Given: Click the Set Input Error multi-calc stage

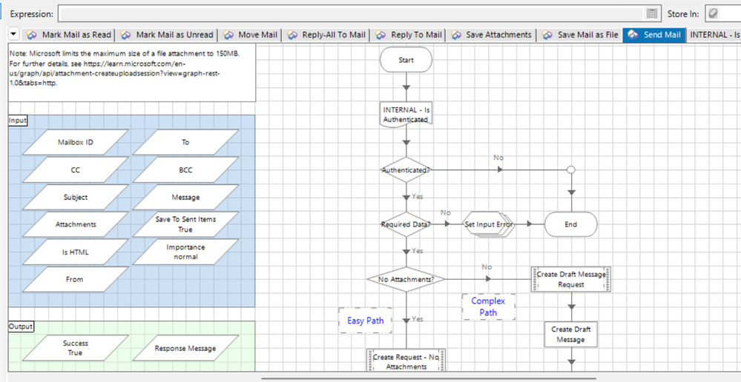Looking at the screenshot, I should tap(489, 224).
